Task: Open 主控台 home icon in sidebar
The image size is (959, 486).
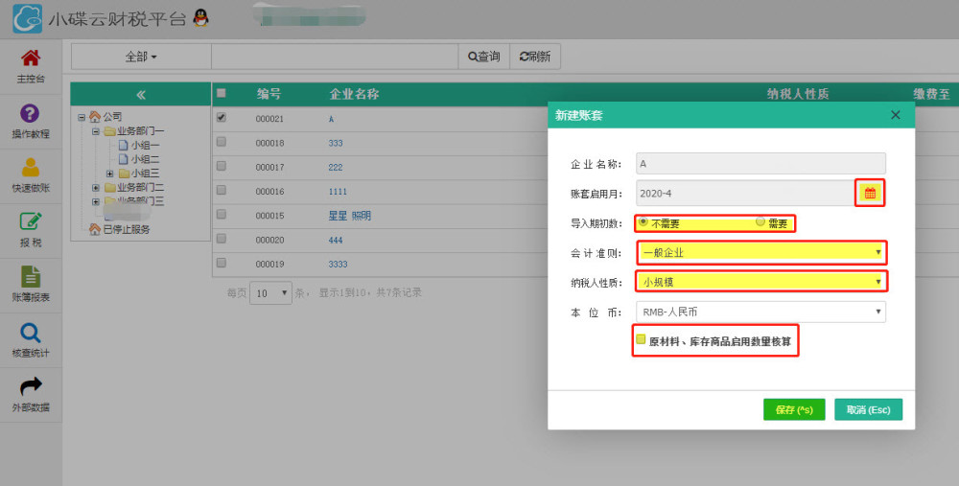Action: (x=31, y=58)
